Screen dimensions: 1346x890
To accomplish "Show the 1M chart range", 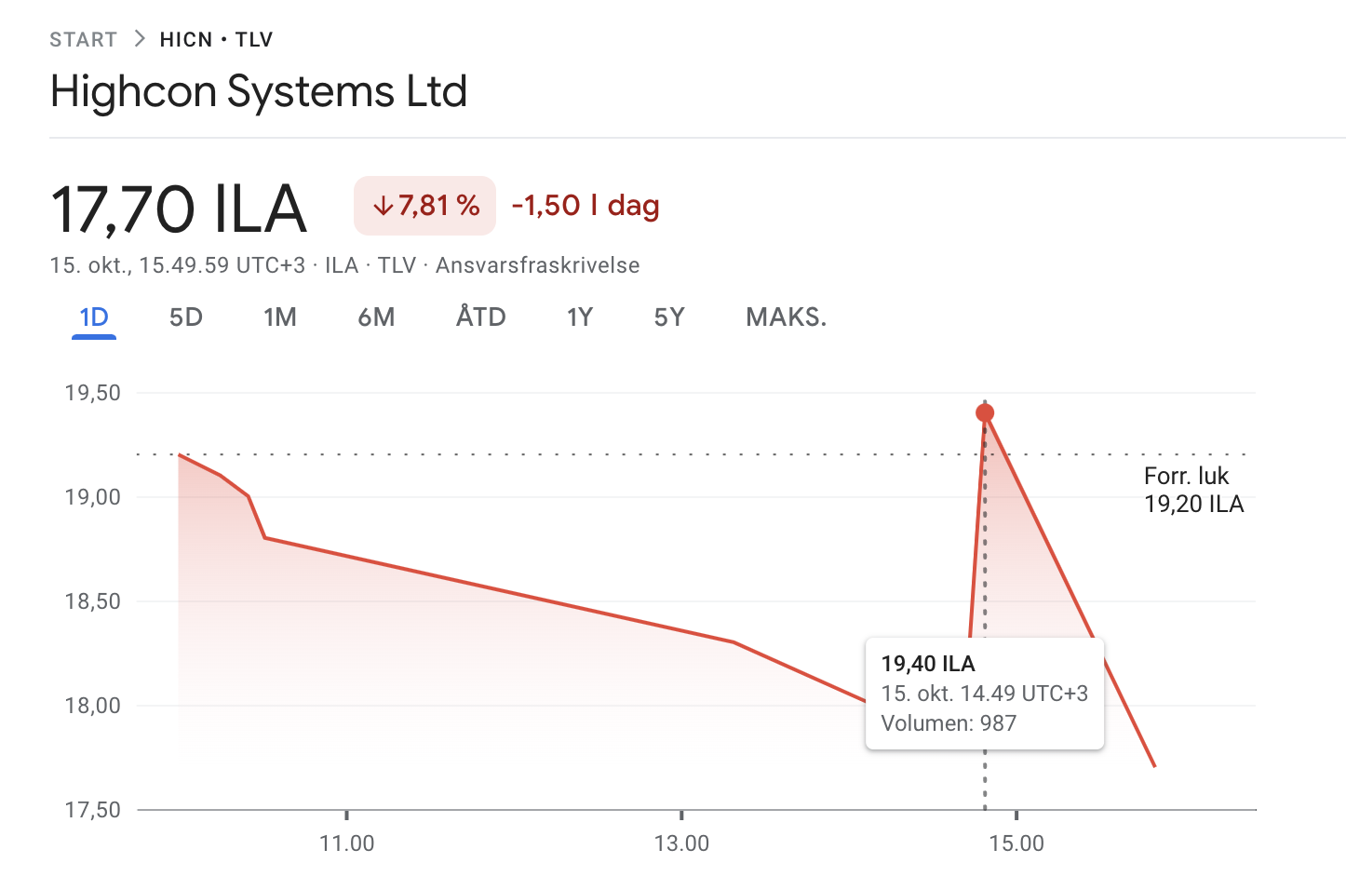I will tap(279, 317).
